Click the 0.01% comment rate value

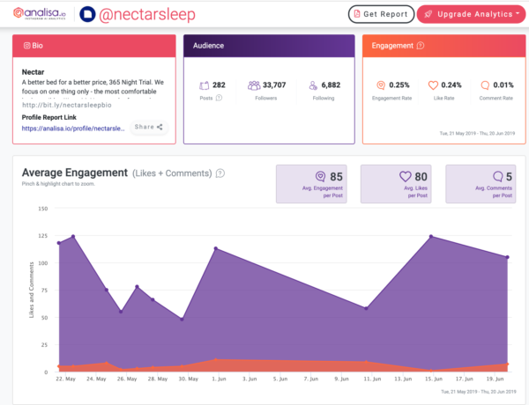pyautogui.click(x=503, y=85)
